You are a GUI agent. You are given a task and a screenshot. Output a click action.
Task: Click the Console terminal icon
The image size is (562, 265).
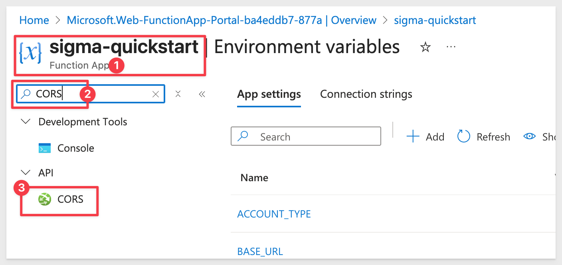pos(45,148)
